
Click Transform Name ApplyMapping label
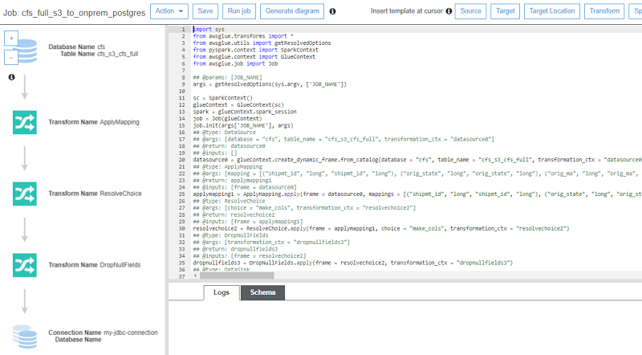94,122
